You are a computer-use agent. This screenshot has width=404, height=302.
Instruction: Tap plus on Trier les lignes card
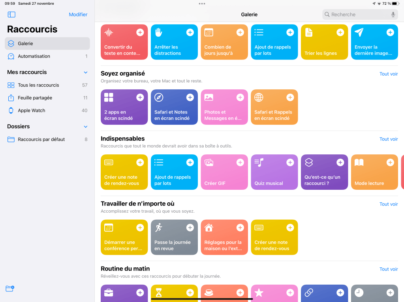click(340, 32)
